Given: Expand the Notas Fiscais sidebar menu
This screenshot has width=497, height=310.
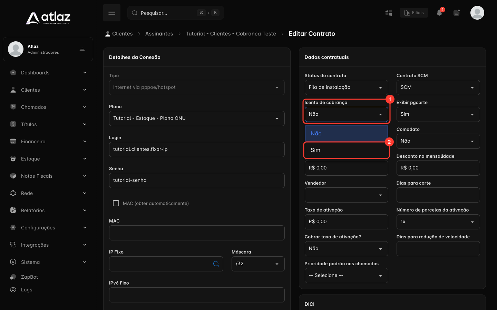Looking at the screenshot, I should click(48, 176).
